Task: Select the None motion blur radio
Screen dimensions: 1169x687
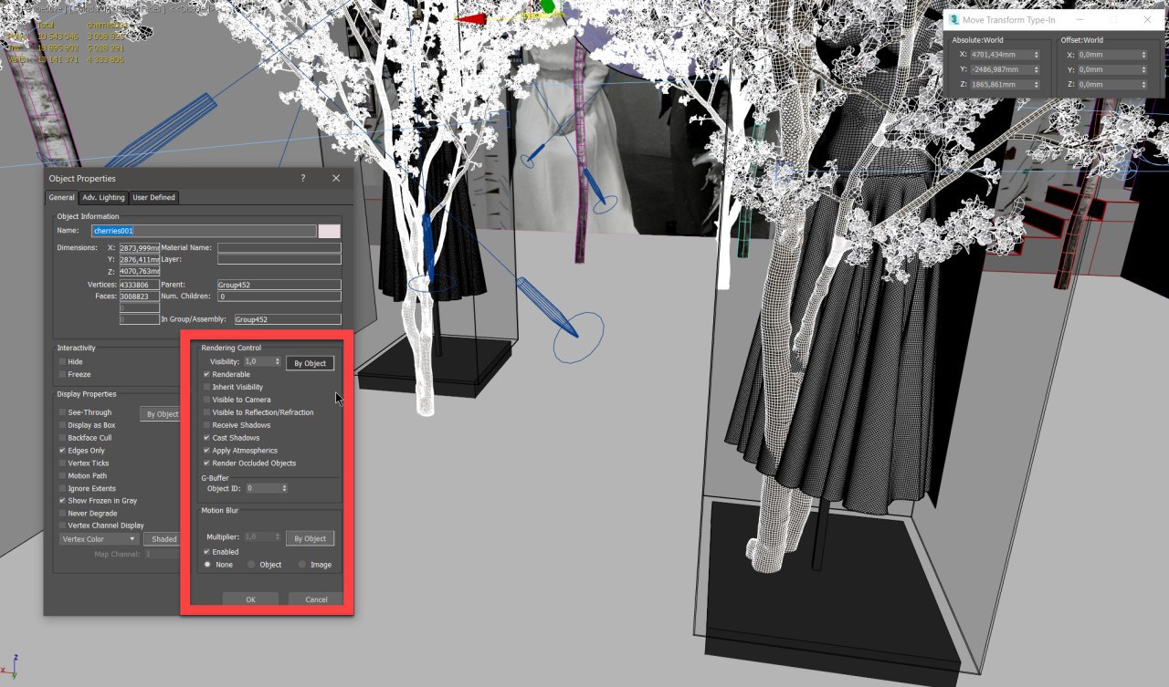Action: tap(207, 565)
